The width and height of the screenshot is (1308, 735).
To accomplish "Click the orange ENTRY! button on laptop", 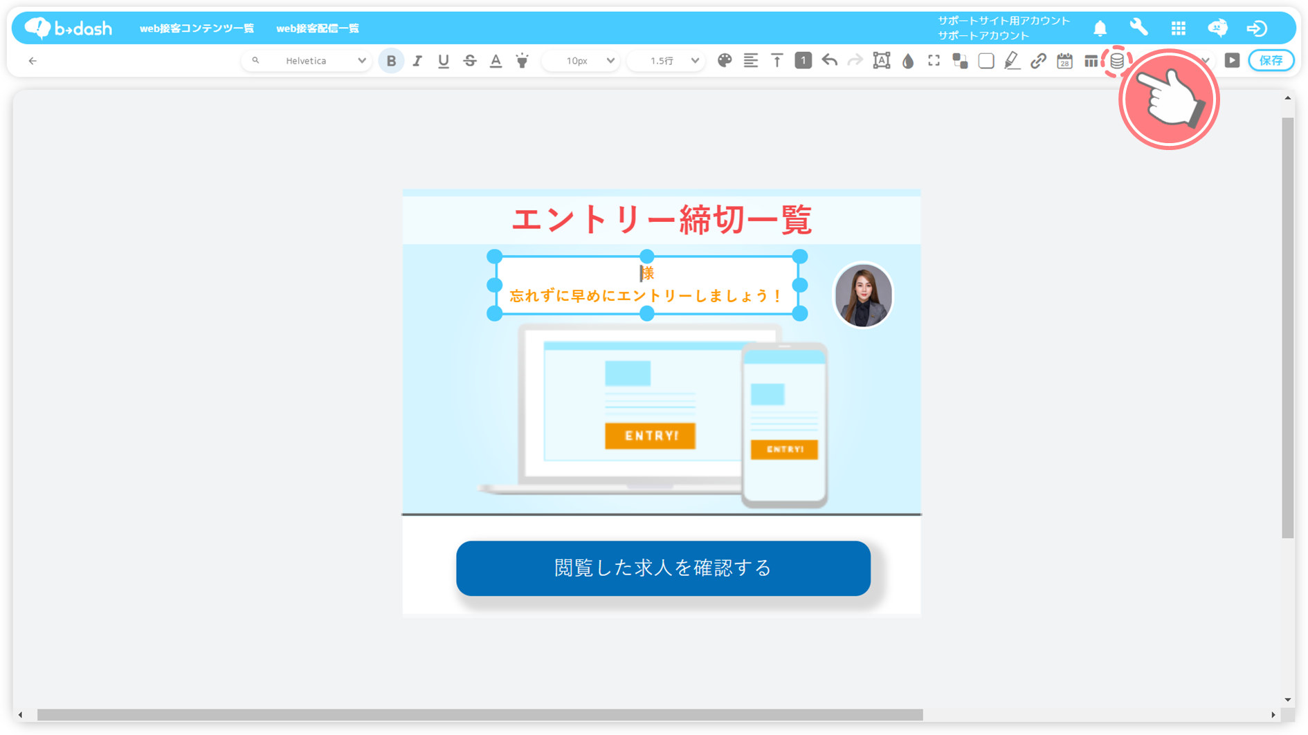I will click(650, 436).
